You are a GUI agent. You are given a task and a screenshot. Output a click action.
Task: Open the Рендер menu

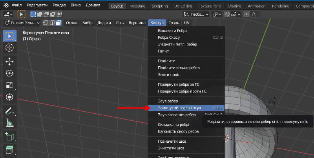click(x=59, y=5)
